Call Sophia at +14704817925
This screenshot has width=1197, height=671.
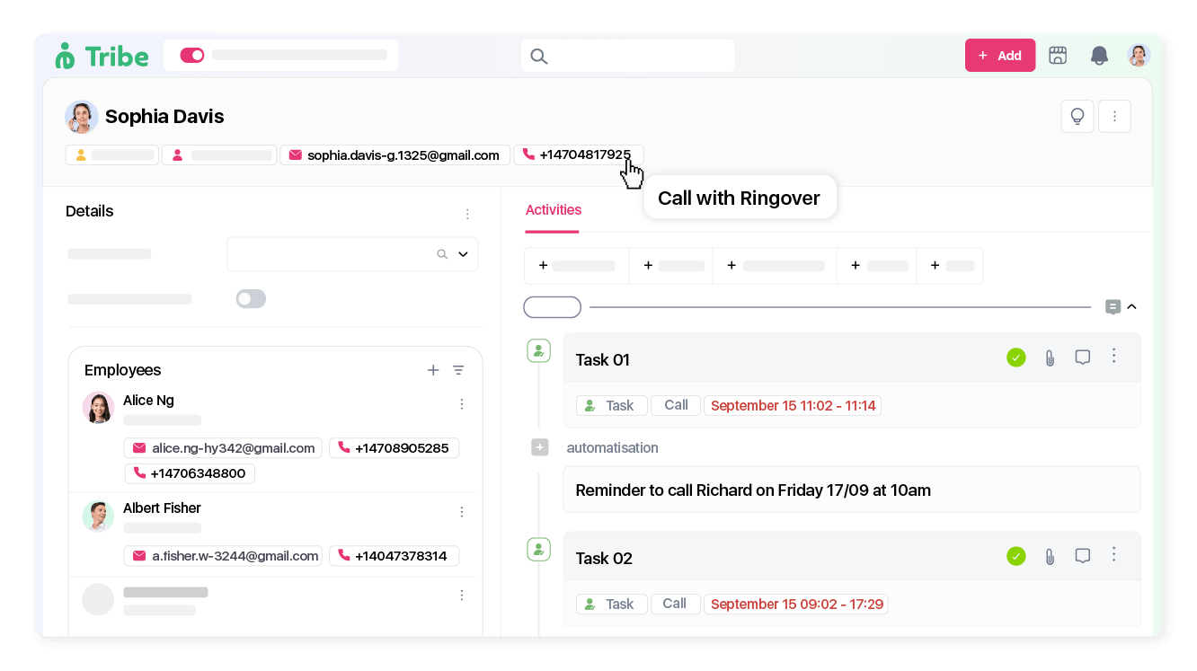[x=579, y=154]
